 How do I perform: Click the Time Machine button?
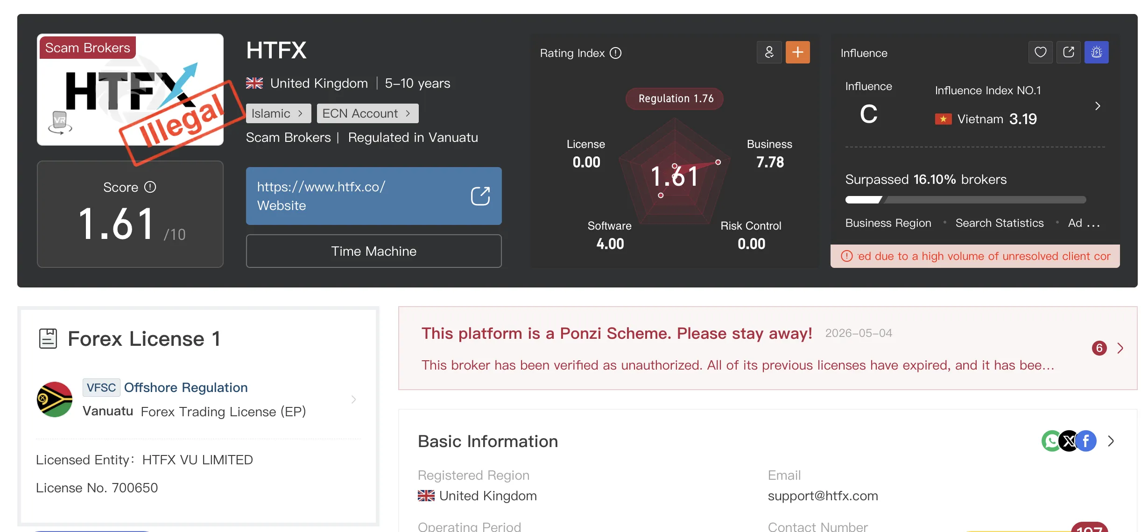(x=374, y=251)
